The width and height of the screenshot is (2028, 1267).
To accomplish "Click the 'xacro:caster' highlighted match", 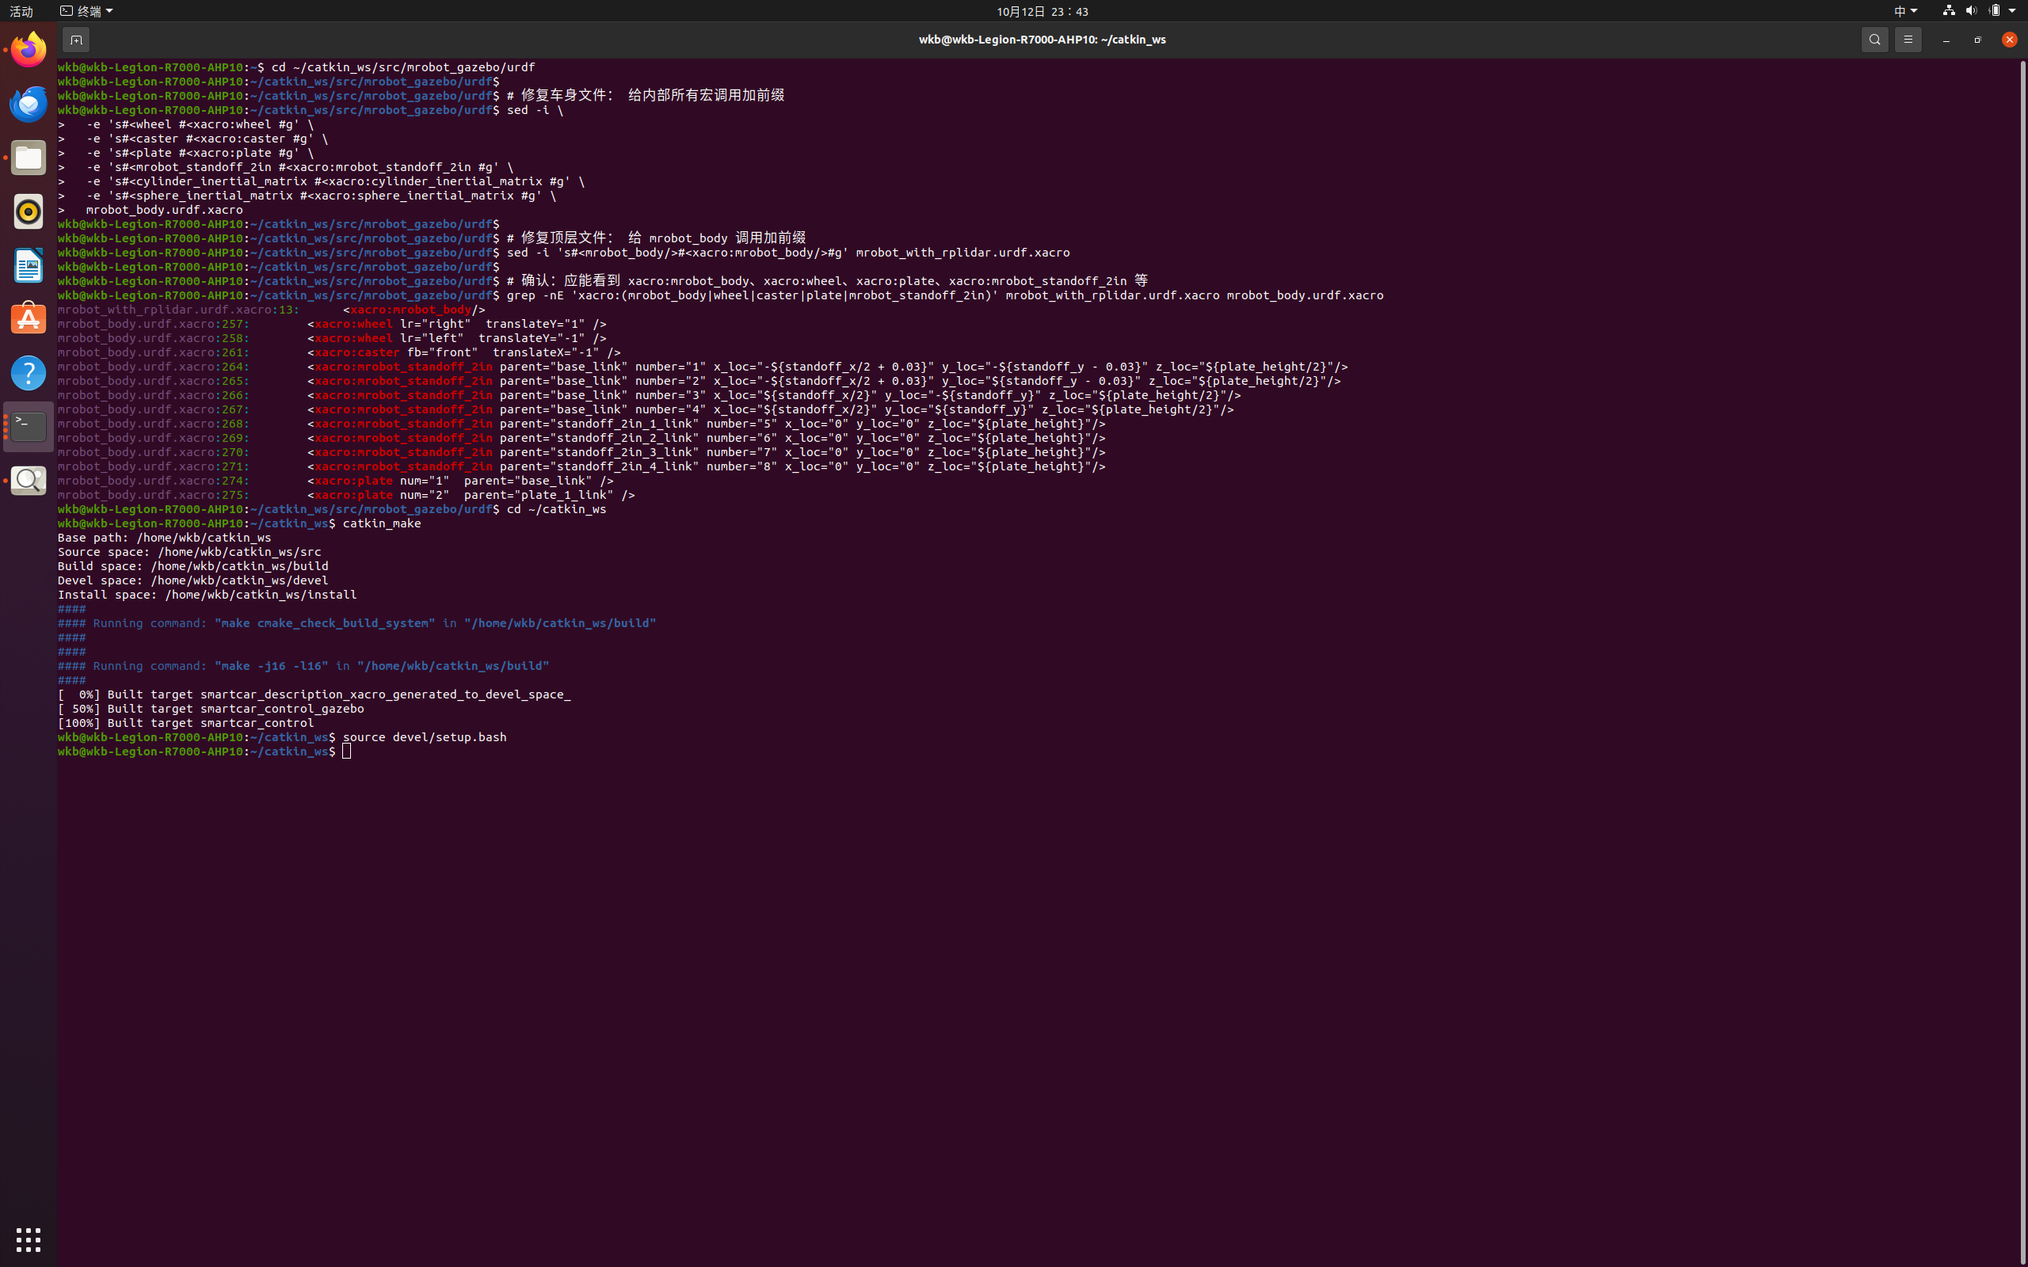I will 357,353.
